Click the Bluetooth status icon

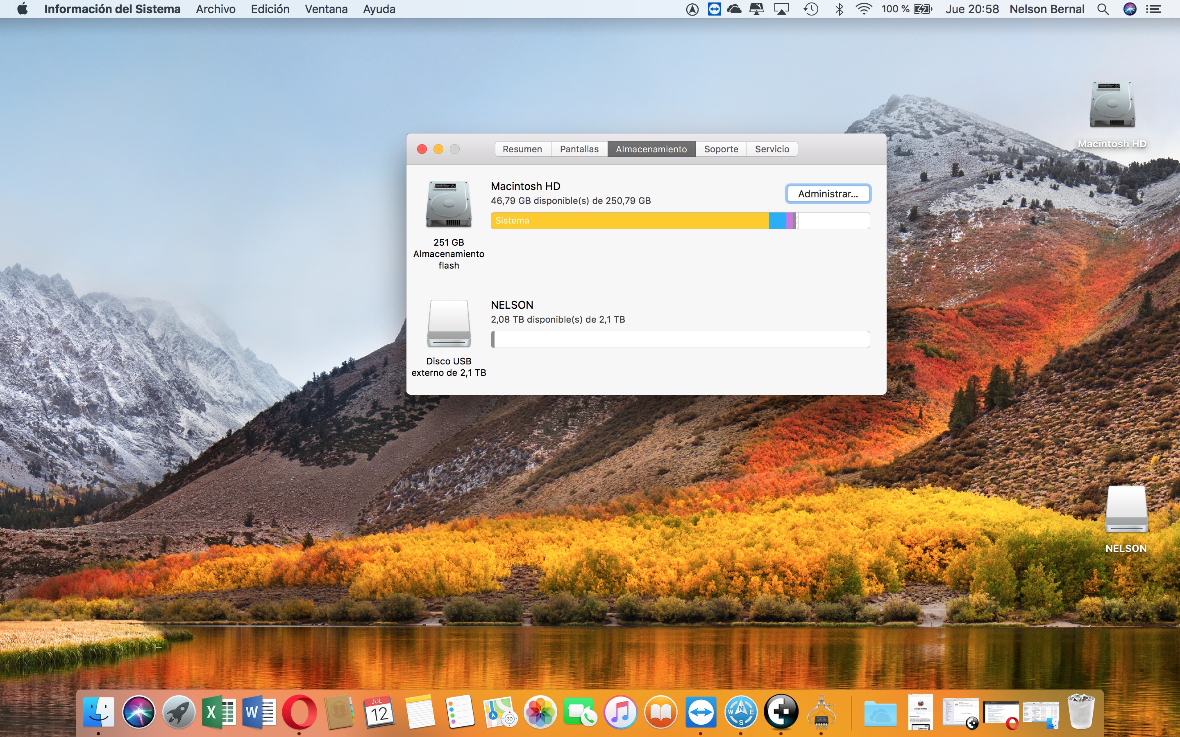pos(839,9)
